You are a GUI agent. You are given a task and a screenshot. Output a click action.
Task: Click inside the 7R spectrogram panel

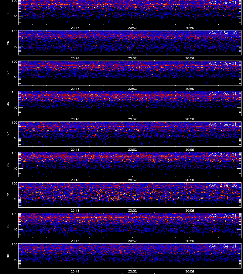click(130, 195)
